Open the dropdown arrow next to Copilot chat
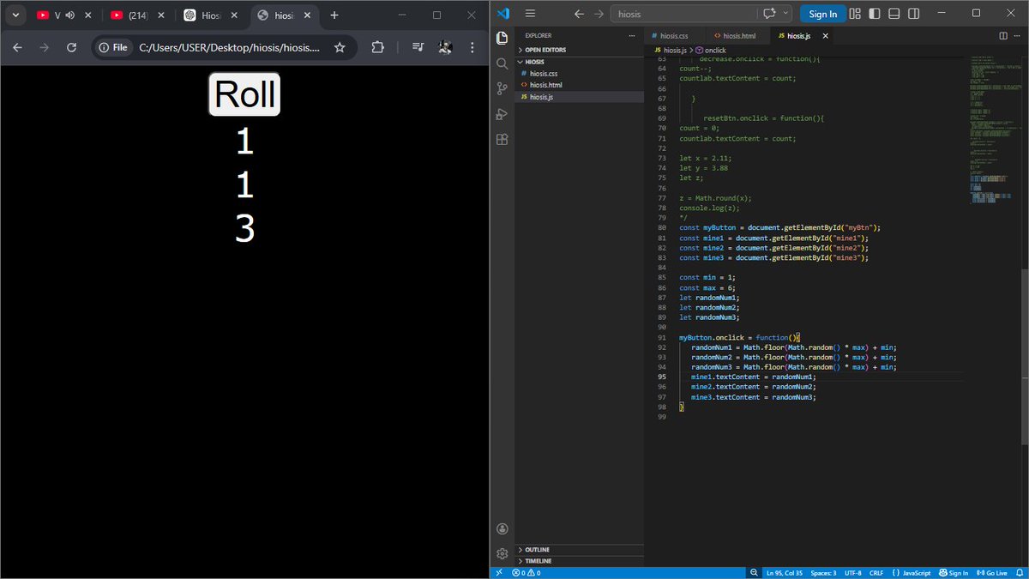Image resolution: width=1029 pixels, height=579 pixels. (x=786, y=14)
